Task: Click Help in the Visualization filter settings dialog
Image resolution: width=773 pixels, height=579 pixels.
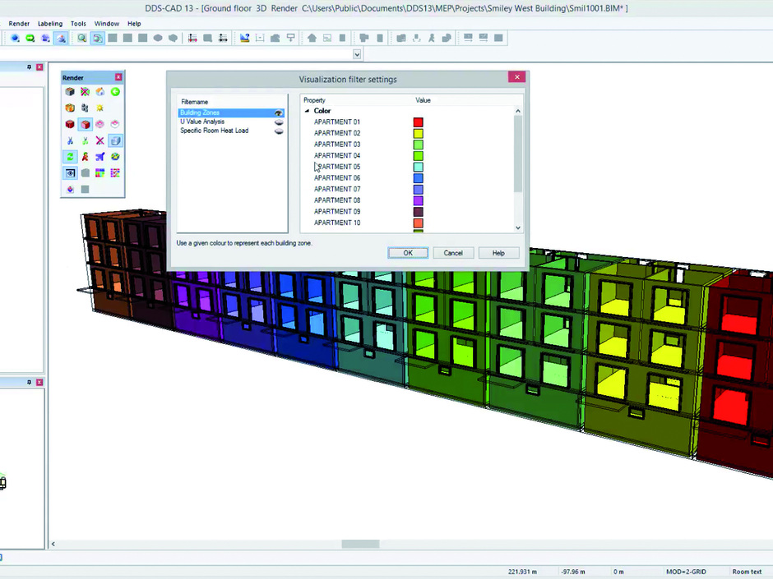Action: pyautogui.click(x=498, y=252)
